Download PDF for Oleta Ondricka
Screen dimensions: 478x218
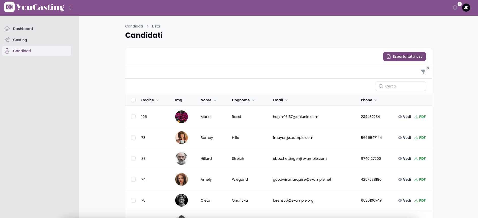[420, 200]
